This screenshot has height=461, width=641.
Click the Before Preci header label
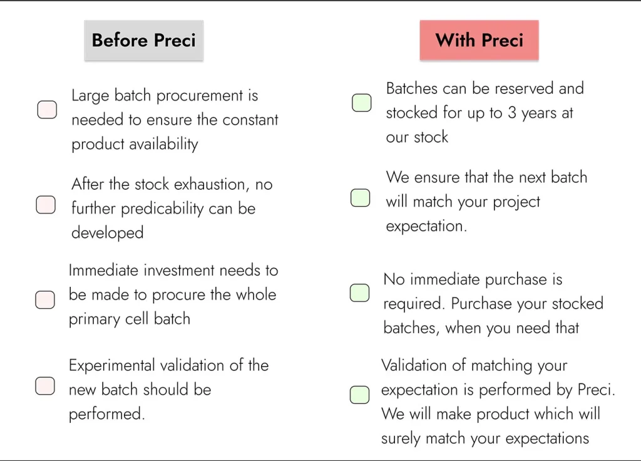point(143,41)
